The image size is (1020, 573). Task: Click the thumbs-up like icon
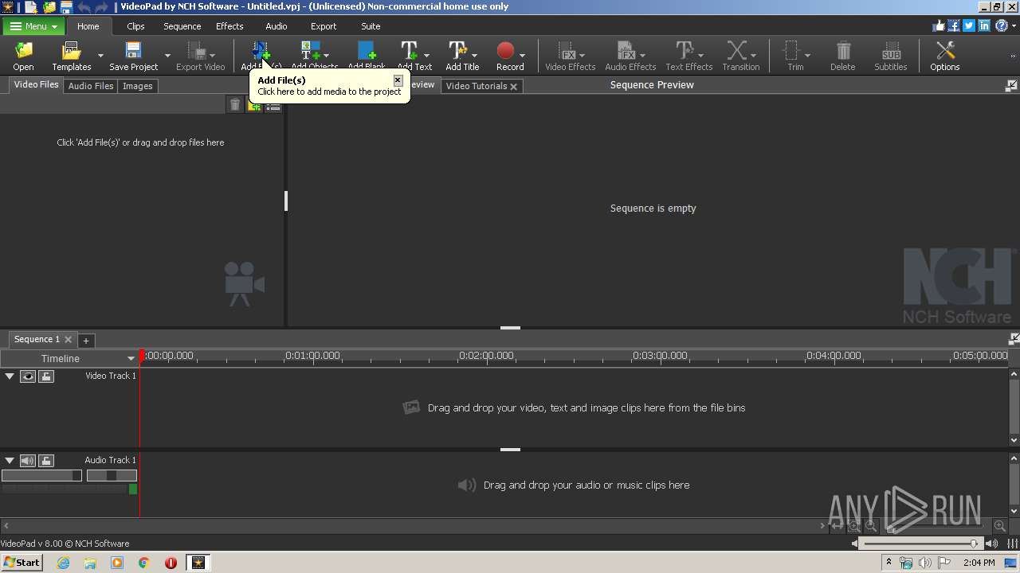pyautogui.click(x=939, y=25)
